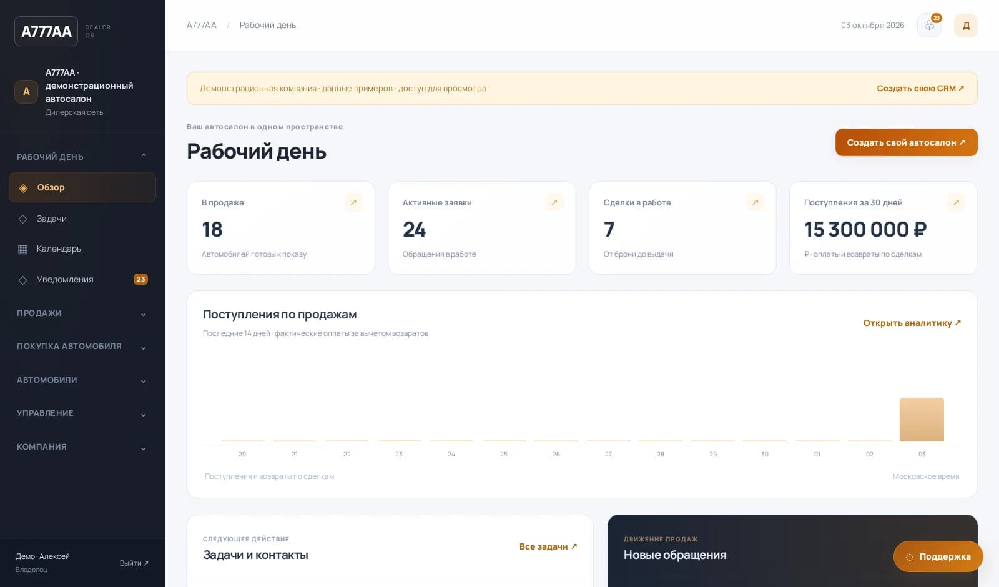Click the Поддержка support button
Screen dimensions: 999x587
(x=938, y=556)
